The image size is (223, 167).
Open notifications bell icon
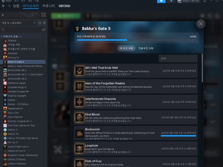pos(171,1)
